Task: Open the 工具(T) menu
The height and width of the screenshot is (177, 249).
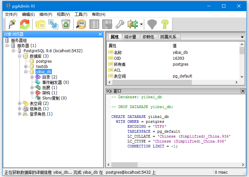Action: pyautogui.click(x=81, y=14)
